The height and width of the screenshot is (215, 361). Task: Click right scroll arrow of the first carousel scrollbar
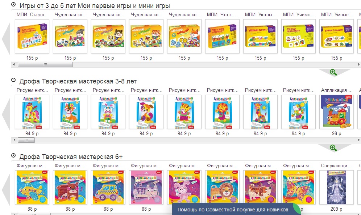pyautogui.click(x=359, y=64)
